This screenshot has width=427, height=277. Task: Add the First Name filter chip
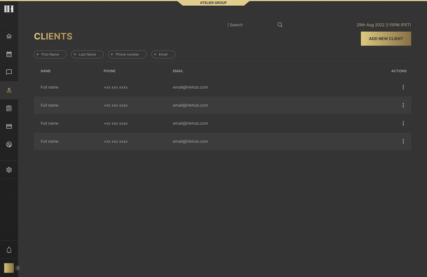pyautogui.click(x=50, y=54)
